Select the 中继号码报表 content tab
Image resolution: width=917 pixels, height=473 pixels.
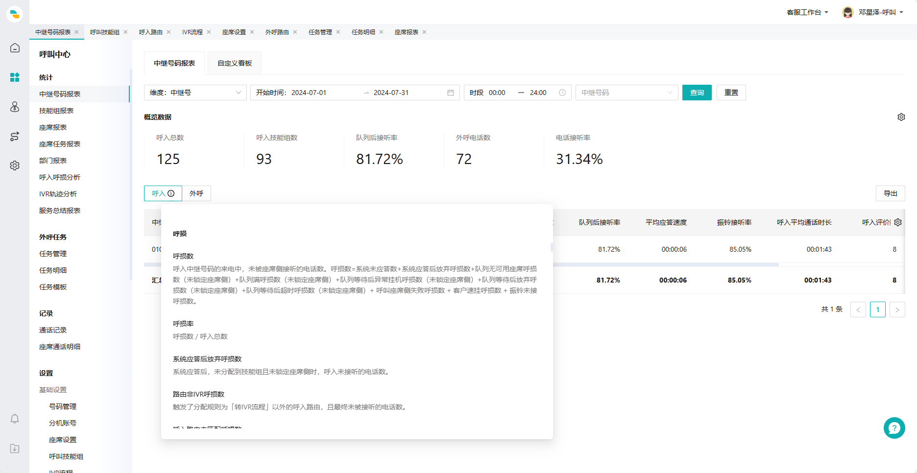[174, 63]
